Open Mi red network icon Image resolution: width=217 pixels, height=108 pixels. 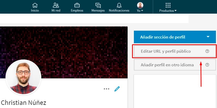point(56,5)
